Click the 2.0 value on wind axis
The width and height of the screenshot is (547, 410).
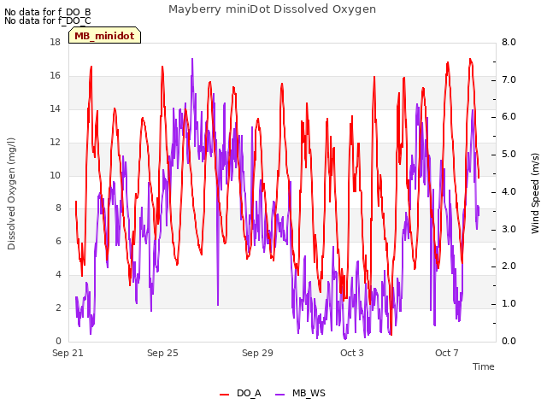(509, 266)
